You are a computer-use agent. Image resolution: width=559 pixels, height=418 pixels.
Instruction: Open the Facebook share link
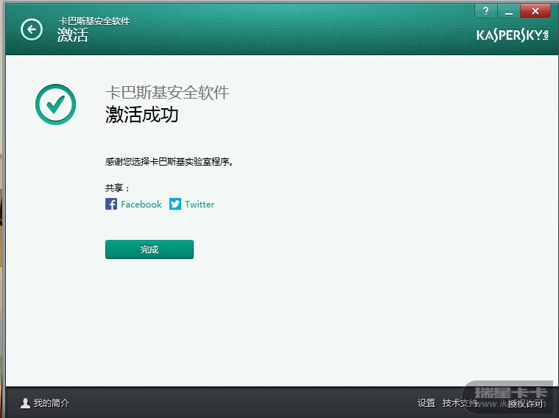coord(141,204)
